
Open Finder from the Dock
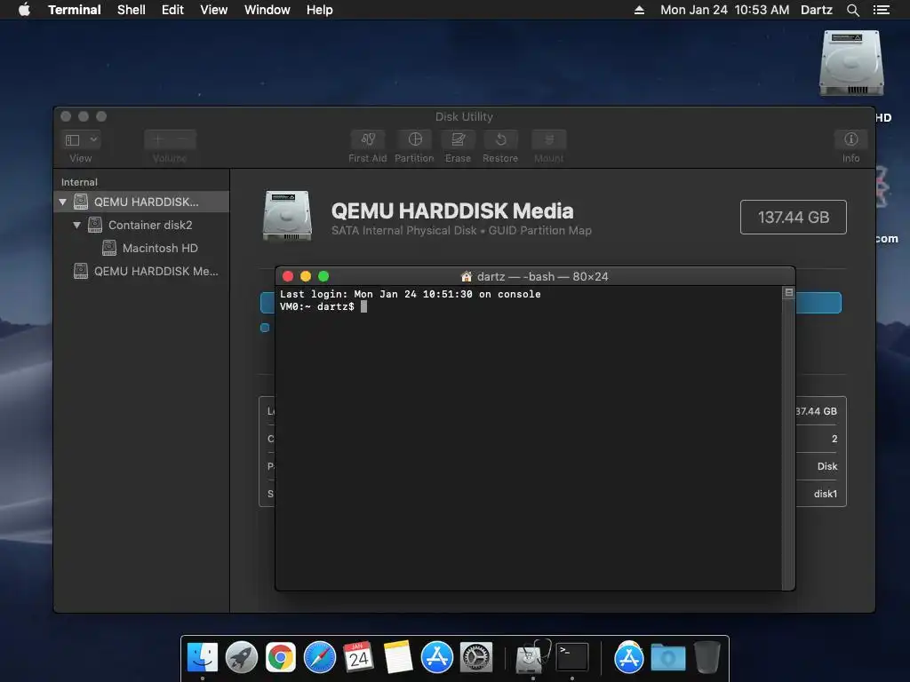tap(203, 658)
